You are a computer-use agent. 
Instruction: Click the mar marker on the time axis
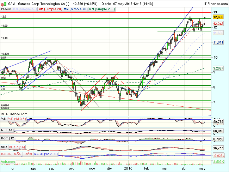click(165, 168)
